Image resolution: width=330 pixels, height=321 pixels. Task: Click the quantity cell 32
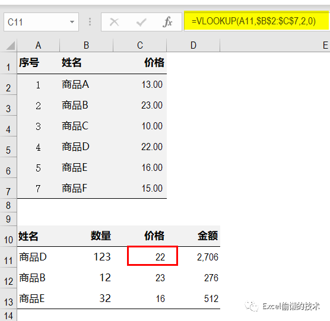[x=87, y=298]
